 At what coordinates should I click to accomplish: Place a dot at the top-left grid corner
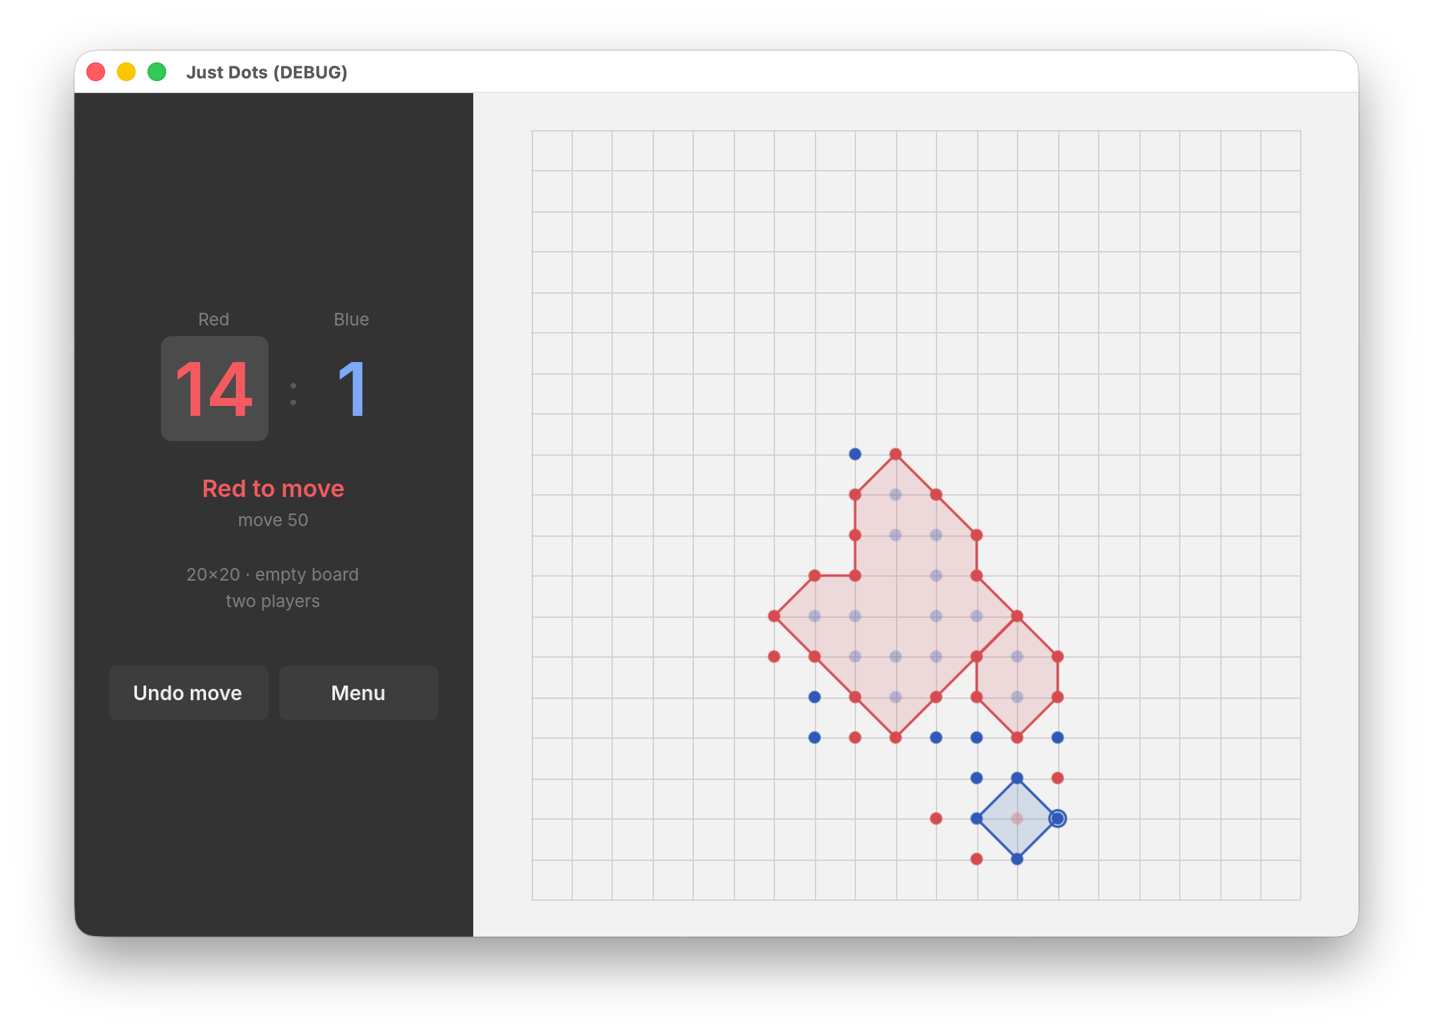click(x=532, y=131)
